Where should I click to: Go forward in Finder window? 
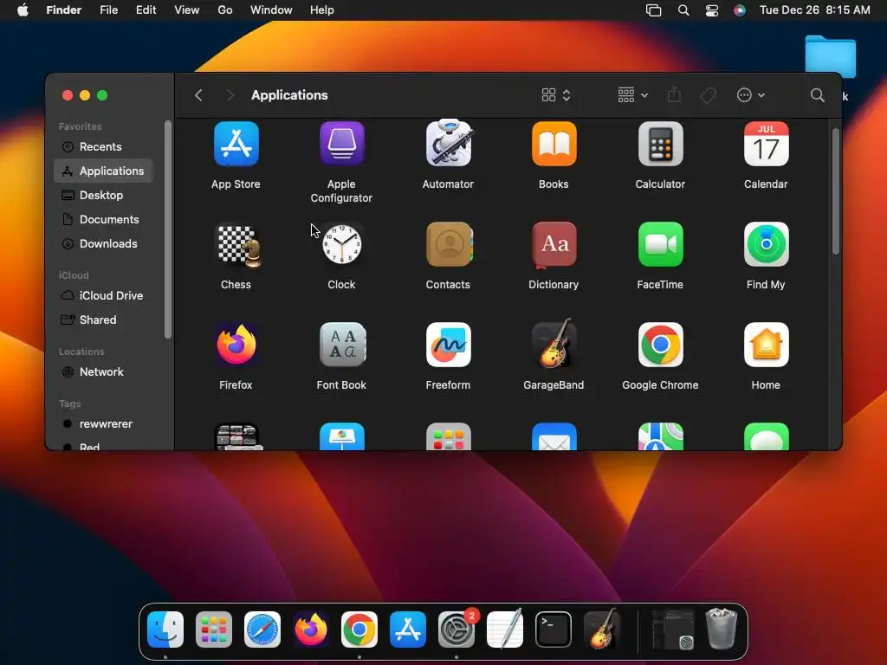(230, 95)
